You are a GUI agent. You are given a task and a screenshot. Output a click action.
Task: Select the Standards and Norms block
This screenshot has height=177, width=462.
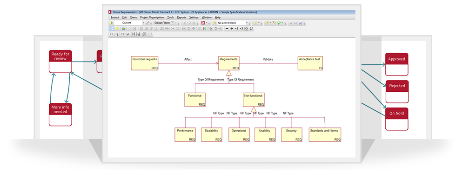pos(325,135)
